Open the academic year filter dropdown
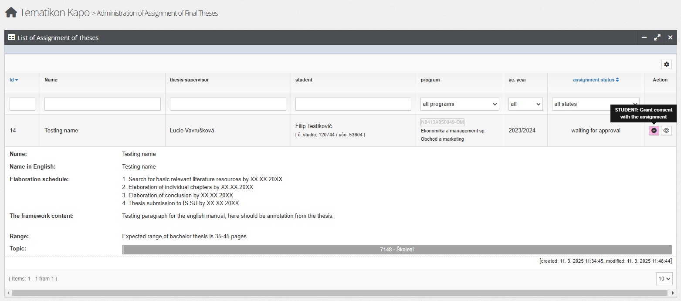 [525, 104]
